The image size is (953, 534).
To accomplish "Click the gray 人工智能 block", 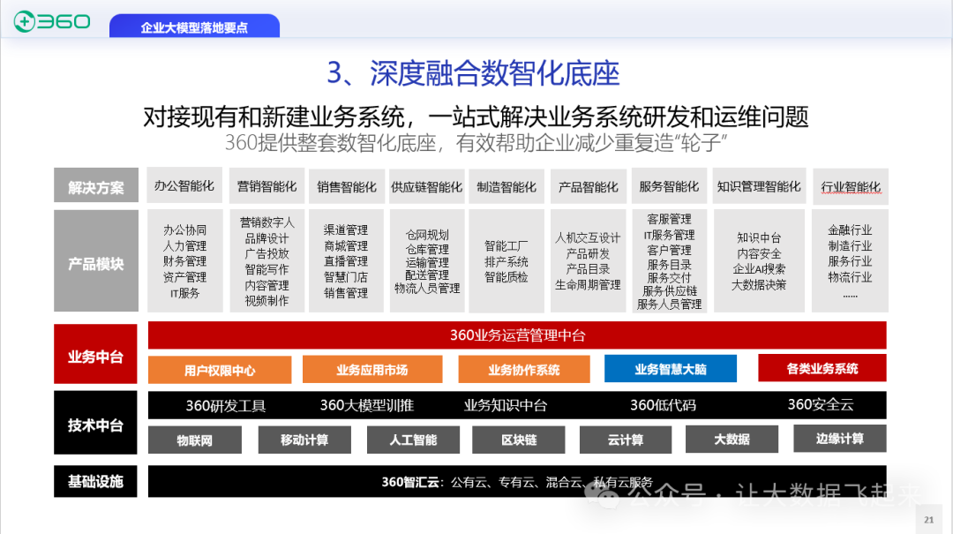I will tap(413, 440).
